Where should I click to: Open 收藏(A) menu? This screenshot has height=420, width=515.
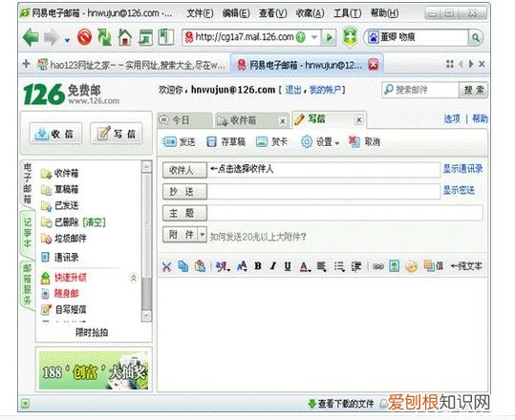(310, 13)
